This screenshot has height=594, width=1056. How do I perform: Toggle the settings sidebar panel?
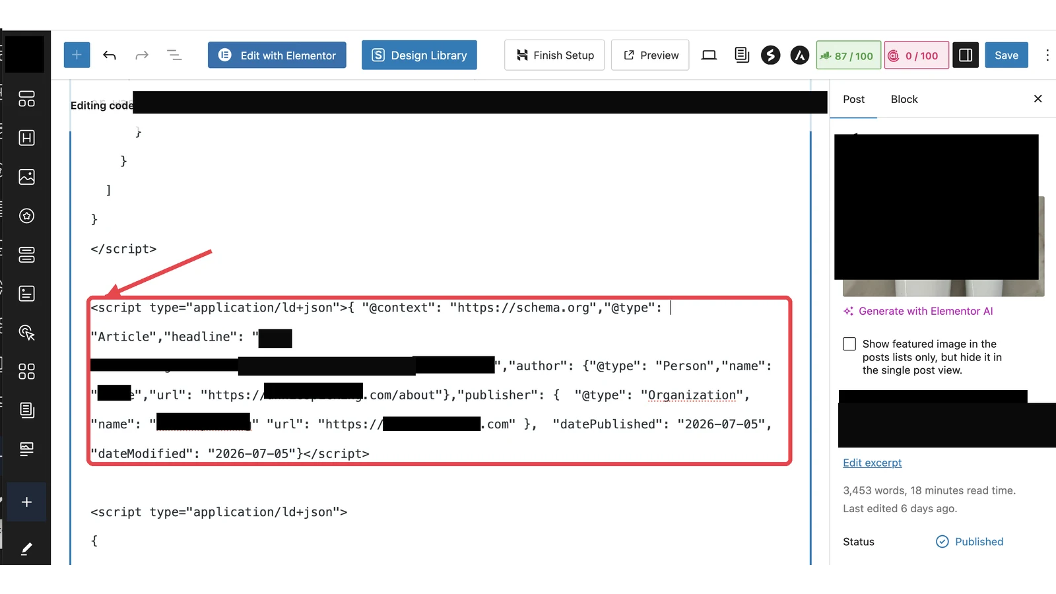pos(966,55)
